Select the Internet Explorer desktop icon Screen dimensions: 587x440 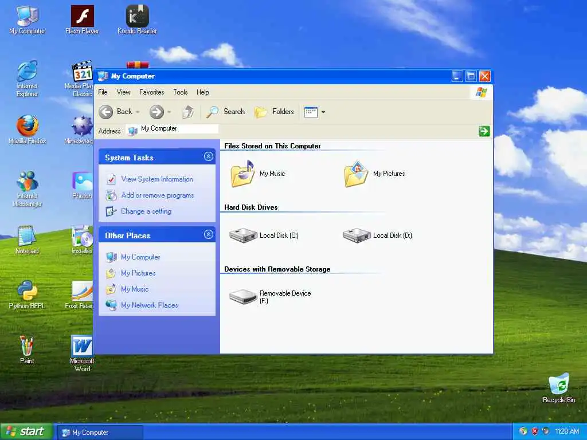coord(27,78)
